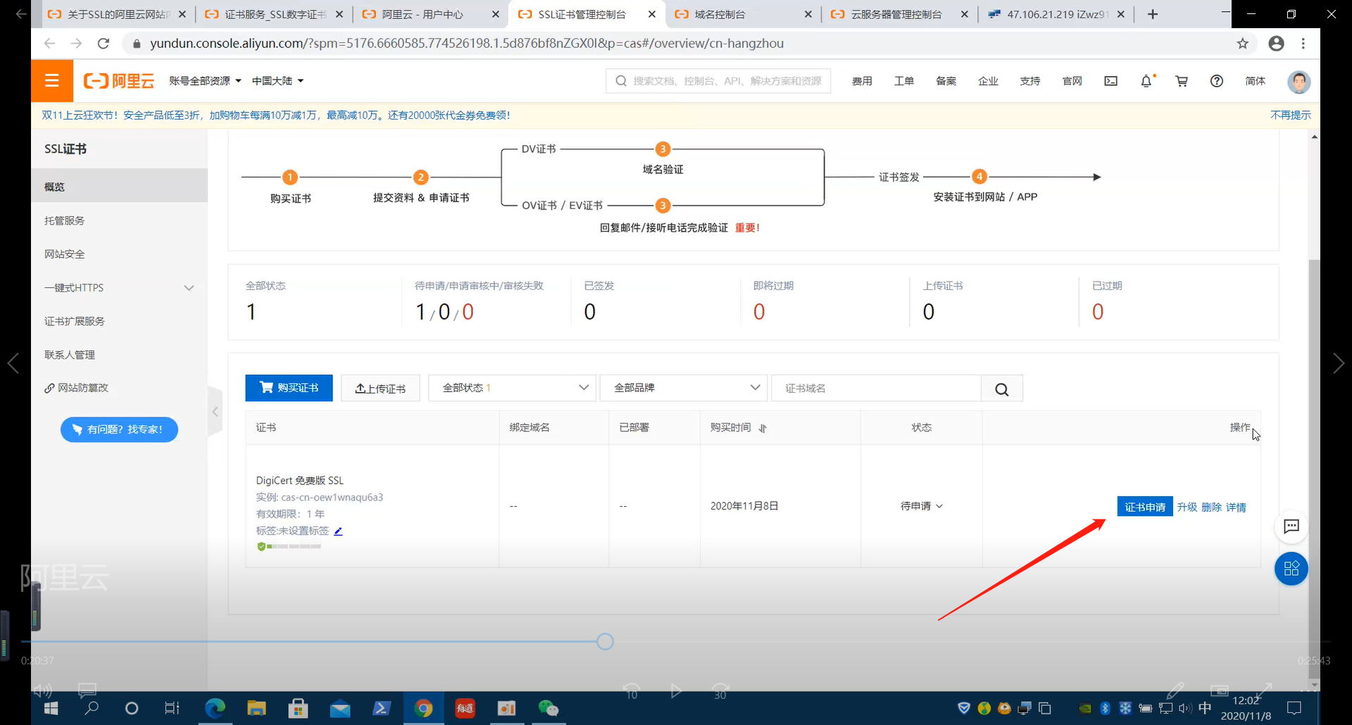Screen dimensions: 1352x725
Task: Open the notifications bell
Action: (1146, 81)
